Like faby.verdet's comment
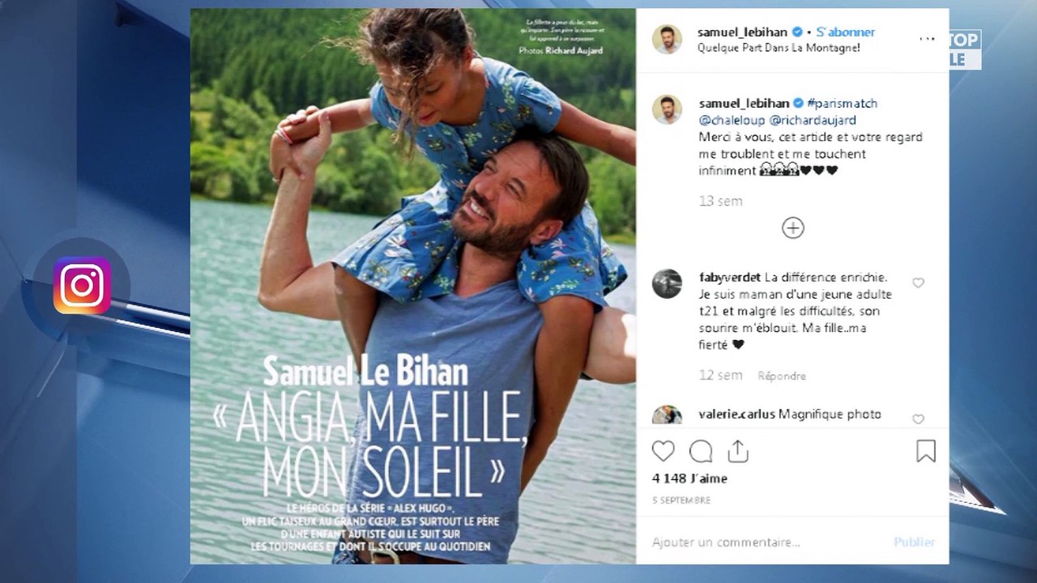 click(x=918, y=283)
